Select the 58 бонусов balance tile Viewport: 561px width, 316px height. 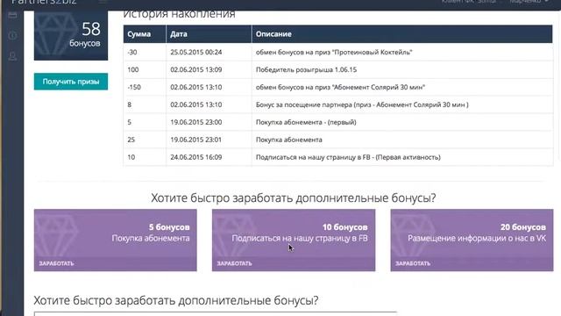click(x=71, y=35)
